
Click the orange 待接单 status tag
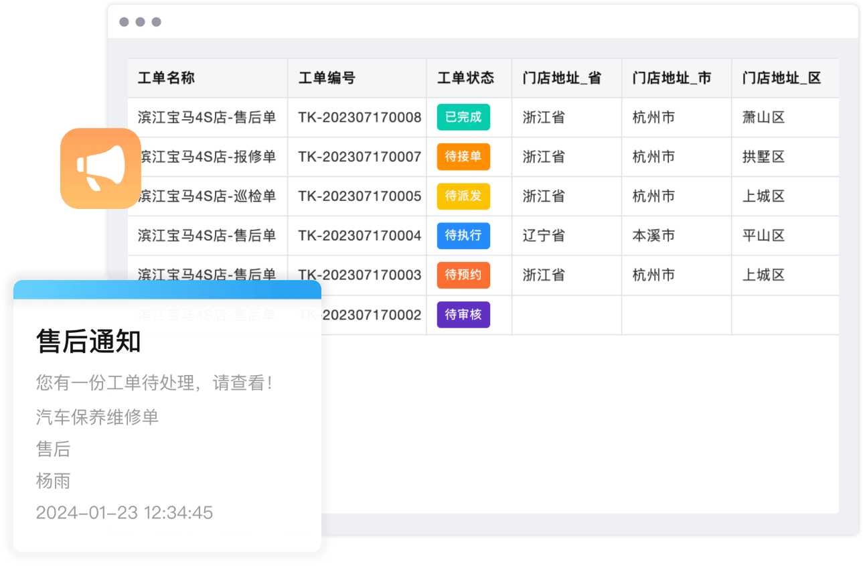tap(463, 157)
